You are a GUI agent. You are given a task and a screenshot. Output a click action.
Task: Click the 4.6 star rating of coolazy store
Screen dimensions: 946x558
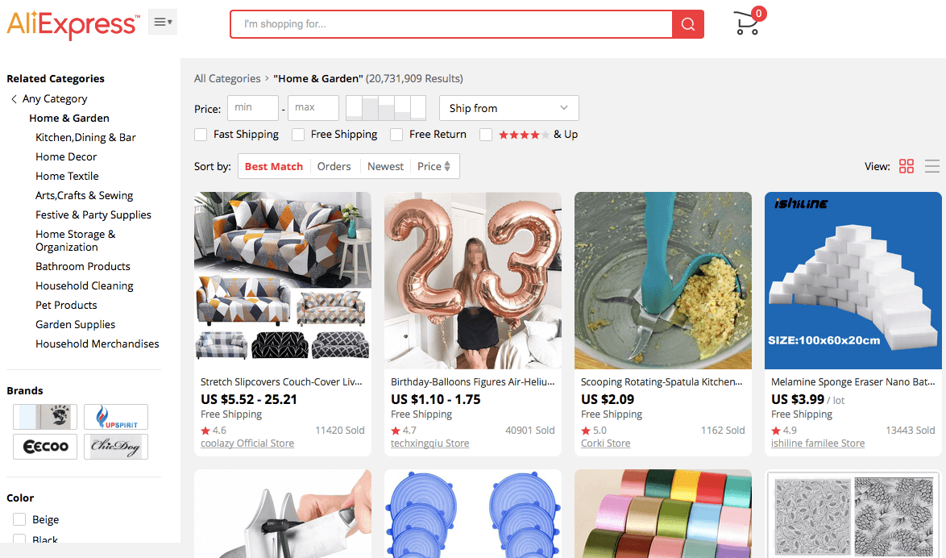tap(214, 430)
